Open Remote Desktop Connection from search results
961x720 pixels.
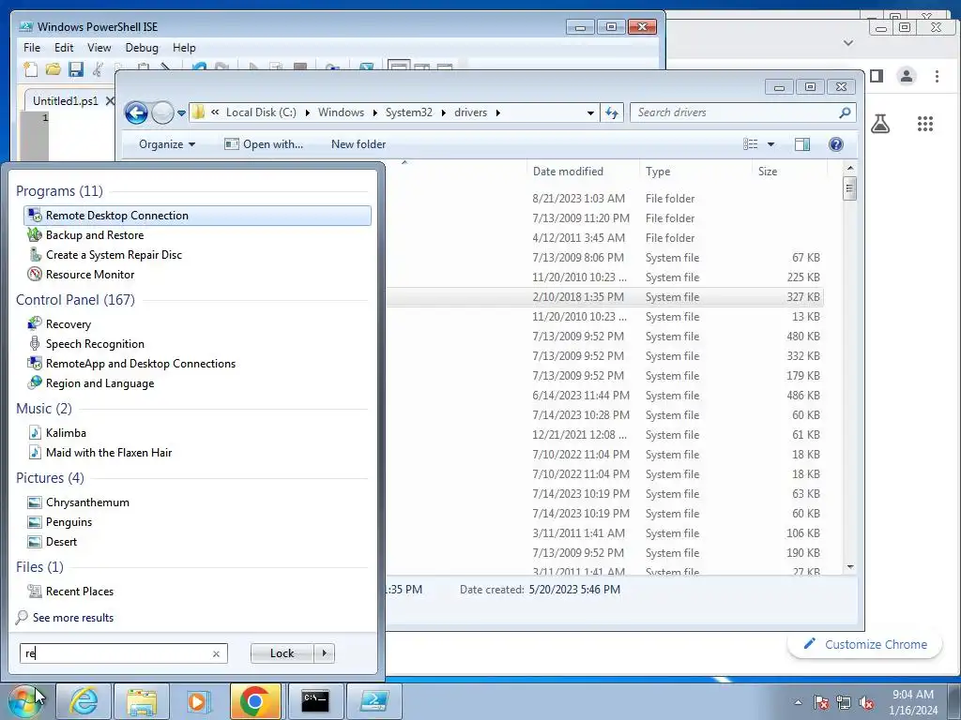pyautogui.click(x=197, y=216)
